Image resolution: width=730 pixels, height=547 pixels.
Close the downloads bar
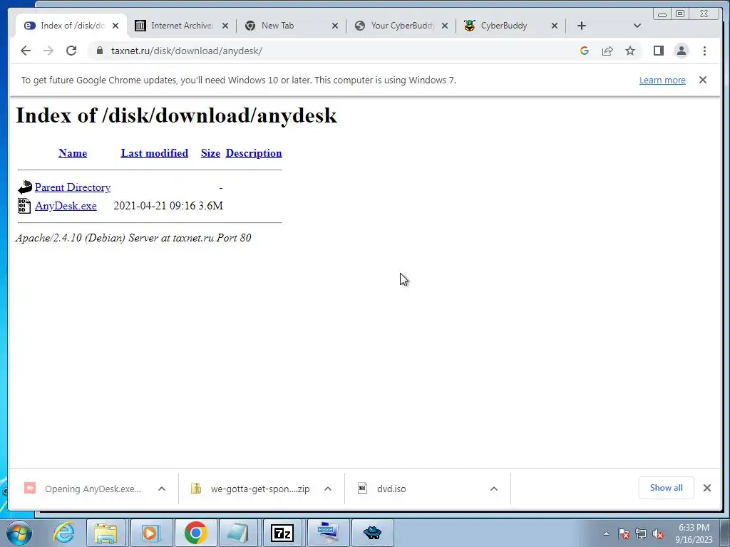(x=707, y=488)
